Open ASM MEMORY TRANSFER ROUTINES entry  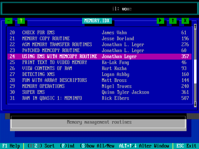click(x=57, y=44)
